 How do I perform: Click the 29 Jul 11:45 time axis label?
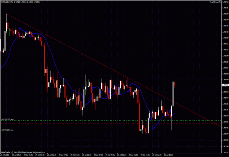[145, 154]
